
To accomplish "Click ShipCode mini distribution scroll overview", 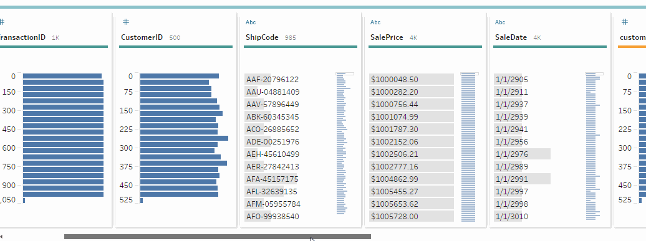I will 345,143.
